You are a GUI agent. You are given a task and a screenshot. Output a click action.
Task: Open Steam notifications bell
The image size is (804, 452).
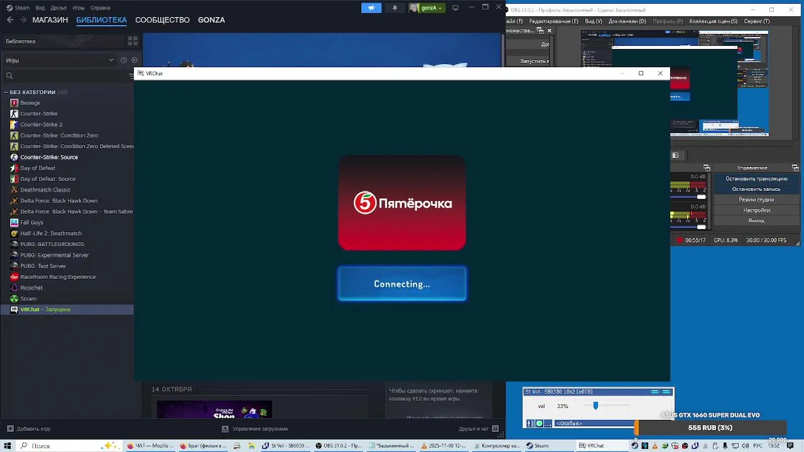[x=394, y=8]
